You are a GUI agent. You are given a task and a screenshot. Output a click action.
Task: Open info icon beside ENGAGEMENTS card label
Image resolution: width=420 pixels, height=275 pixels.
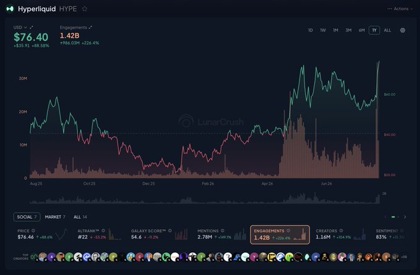click(x=288, y=231)
